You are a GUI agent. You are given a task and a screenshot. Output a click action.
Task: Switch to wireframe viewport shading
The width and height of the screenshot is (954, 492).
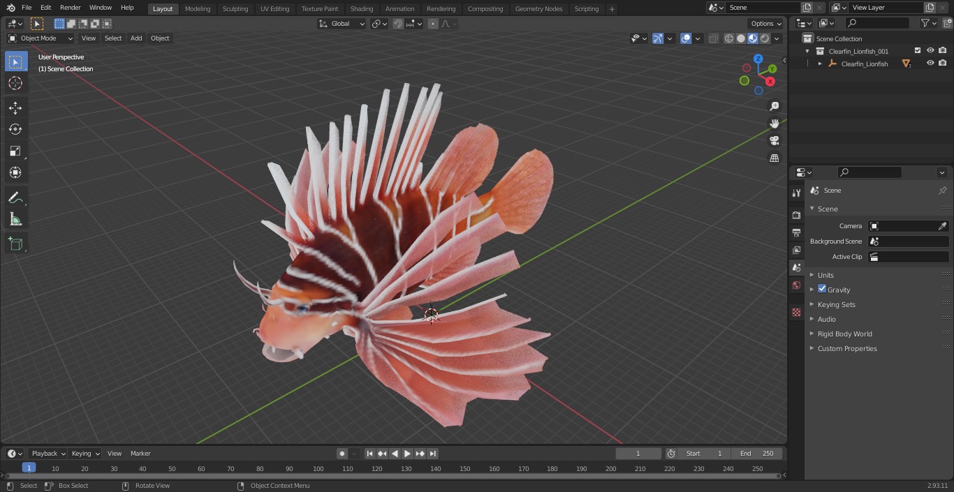pyautogui.click(x=729, y=38)
